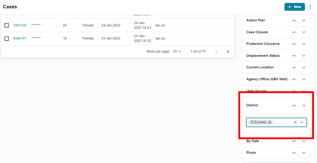This screenshot has width=317, height=163.
Task: Reset the Case Closure filter
Action: point(295,32)
